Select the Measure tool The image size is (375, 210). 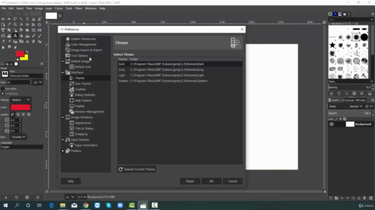point(21,24)
